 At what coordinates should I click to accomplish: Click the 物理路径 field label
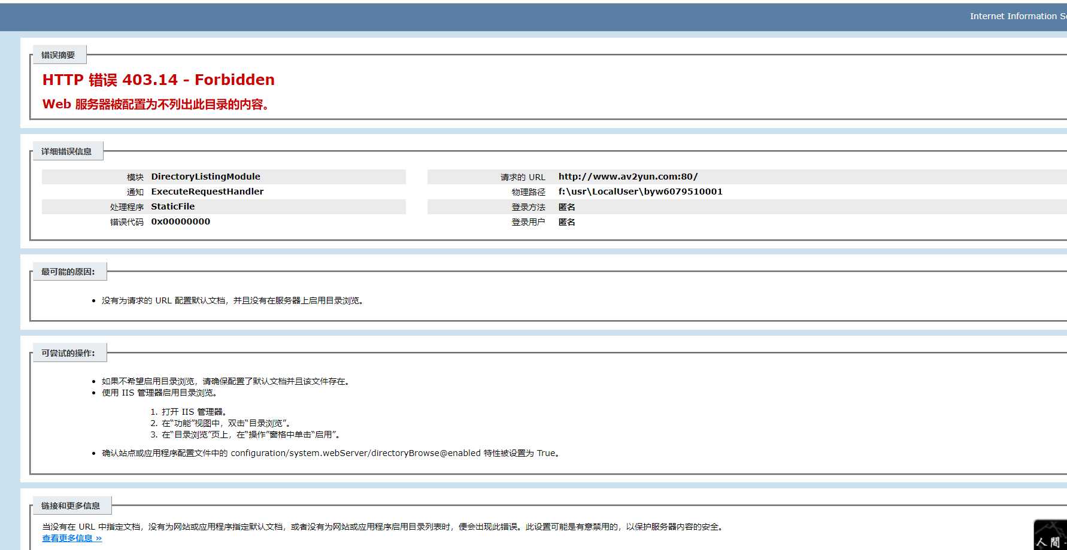point(529,192)
